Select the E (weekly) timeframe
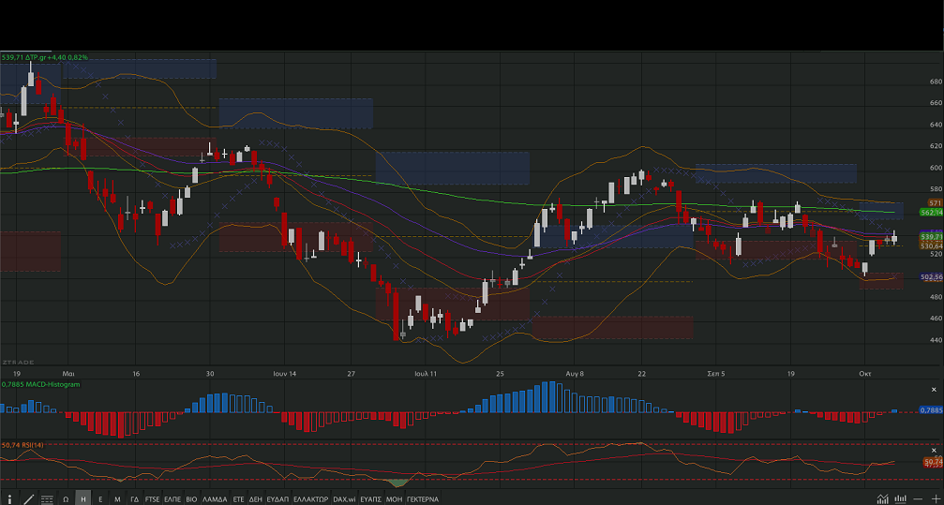 [x=100, y=499]
